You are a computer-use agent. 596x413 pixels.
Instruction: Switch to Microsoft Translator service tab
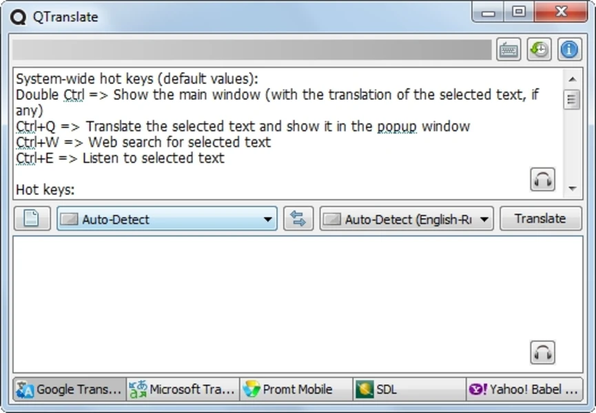[x=183, y=390]
